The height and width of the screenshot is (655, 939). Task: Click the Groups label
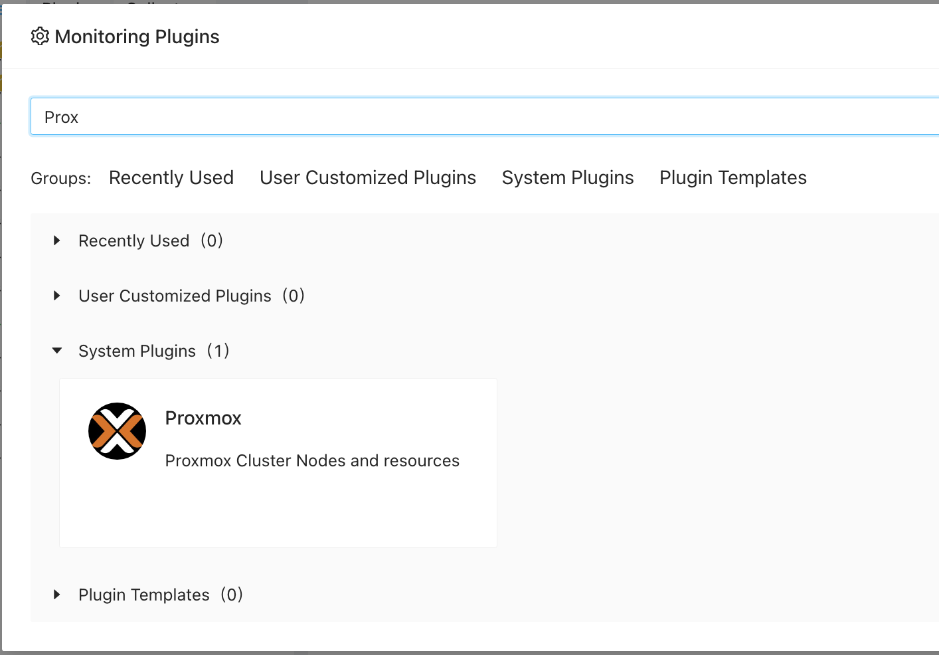tap(60, 179)
